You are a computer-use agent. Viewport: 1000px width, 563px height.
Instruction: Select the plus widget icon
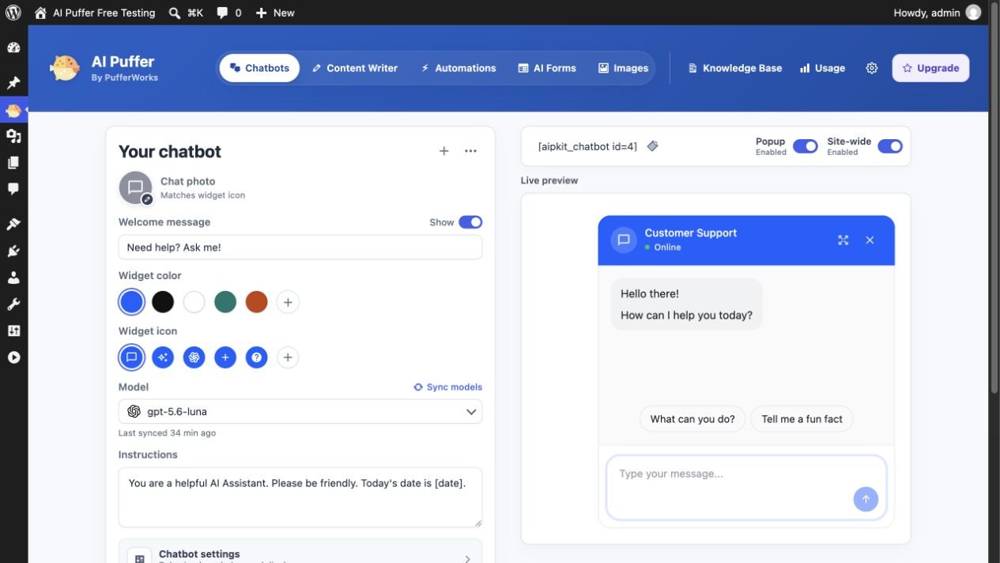coord(225,357)
